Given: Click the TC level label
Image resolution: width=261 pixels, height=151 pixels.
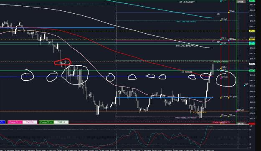Looking at the screenshot, I should [218, 70].
